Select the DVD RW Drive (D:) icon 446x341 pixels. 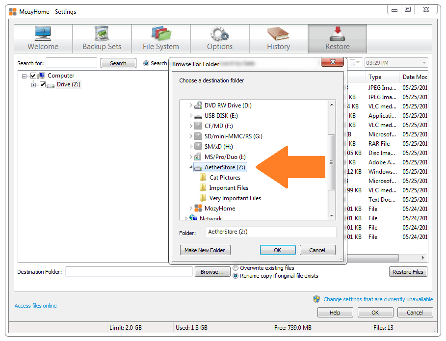click(x=198, y=105)
